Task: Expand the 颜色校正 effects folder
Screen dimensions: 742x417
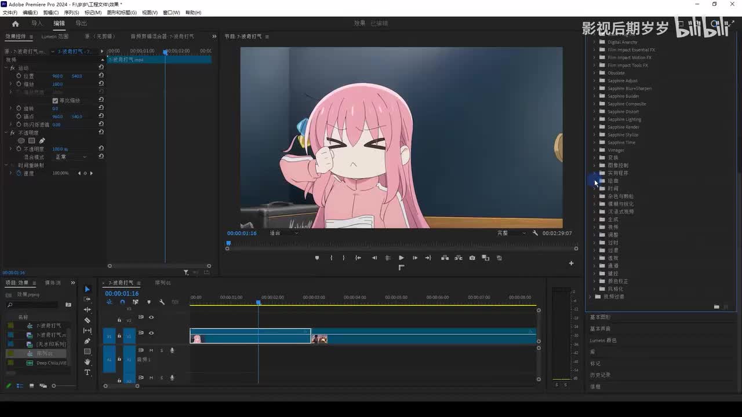Action: [594, 281]
